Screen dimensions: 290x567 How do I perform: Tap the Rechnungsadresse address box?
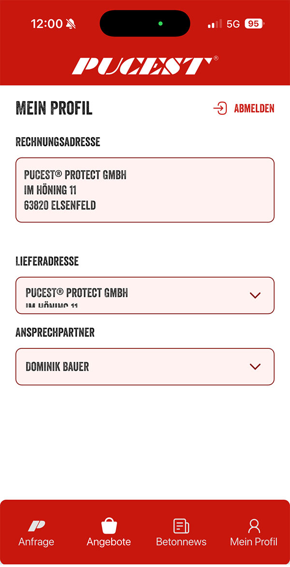click(x=145, y=190)
